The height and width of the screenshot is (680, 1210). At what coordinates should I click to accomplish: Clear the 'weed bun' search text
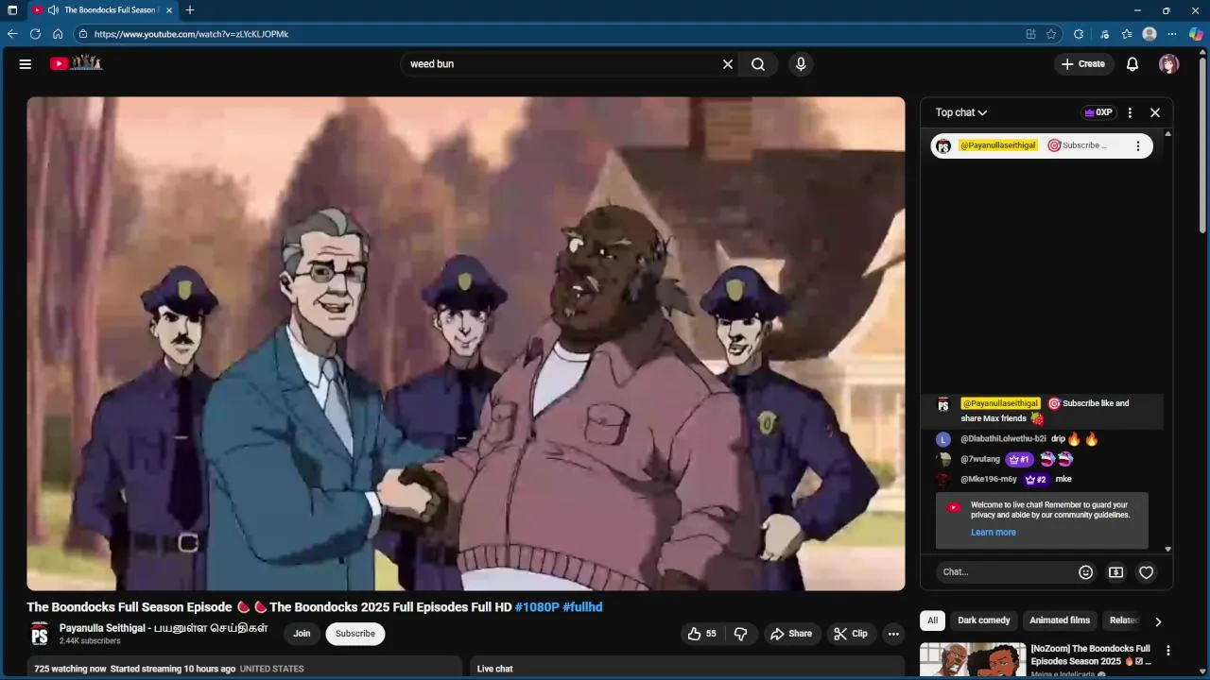coord(728,64)
